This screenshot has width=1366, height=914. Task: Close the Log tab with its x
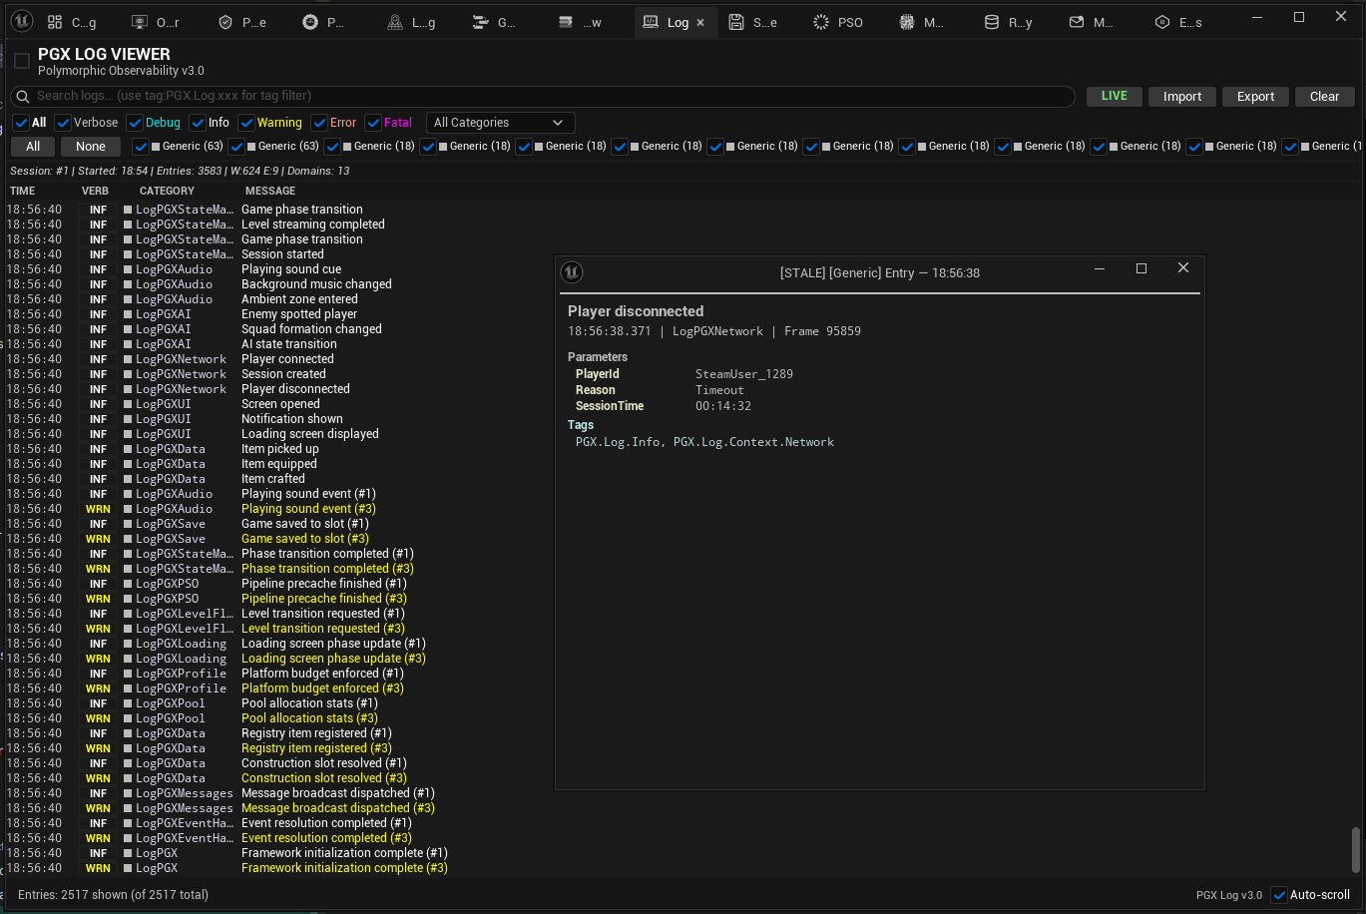coord(700,22)
